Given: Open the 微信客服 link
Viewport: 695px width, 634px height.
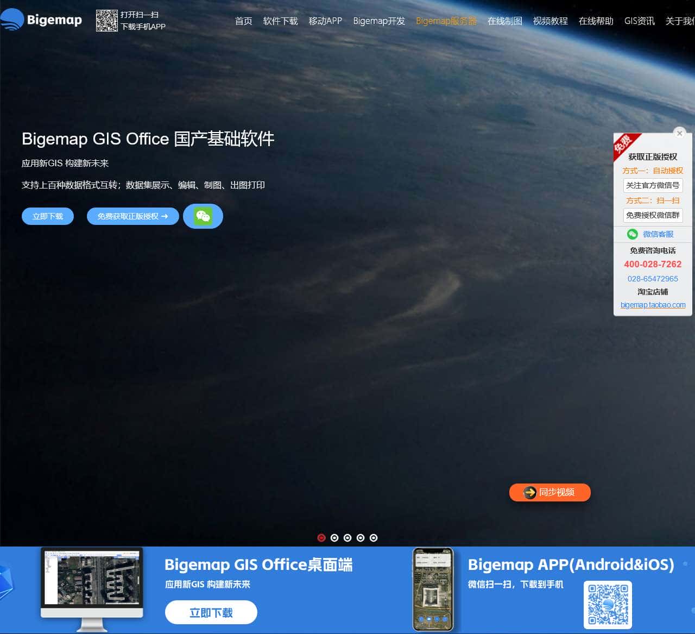Looking at the screenshot, I should point(658,234).
